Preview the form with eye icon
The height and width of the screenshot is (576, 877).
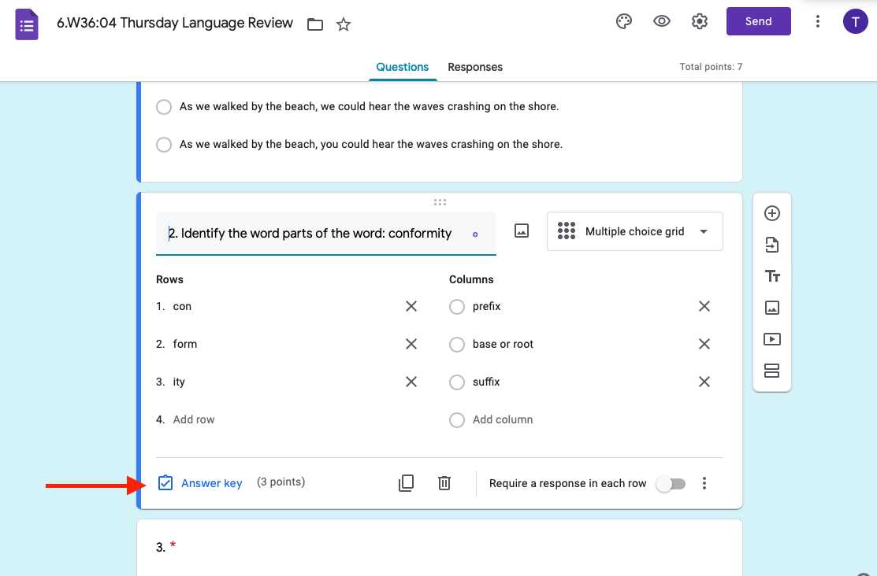pos(662,21)
